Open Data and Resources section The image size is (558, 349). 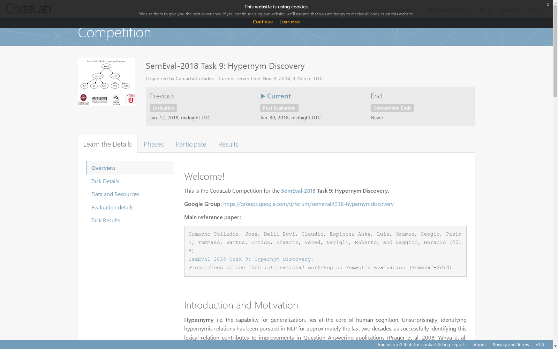pyautogui.click(x=115, y=194)
